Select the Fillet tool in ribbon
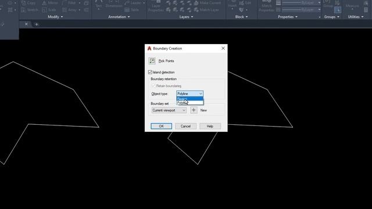Screen dimensions: 372x209 coord(69,3)
